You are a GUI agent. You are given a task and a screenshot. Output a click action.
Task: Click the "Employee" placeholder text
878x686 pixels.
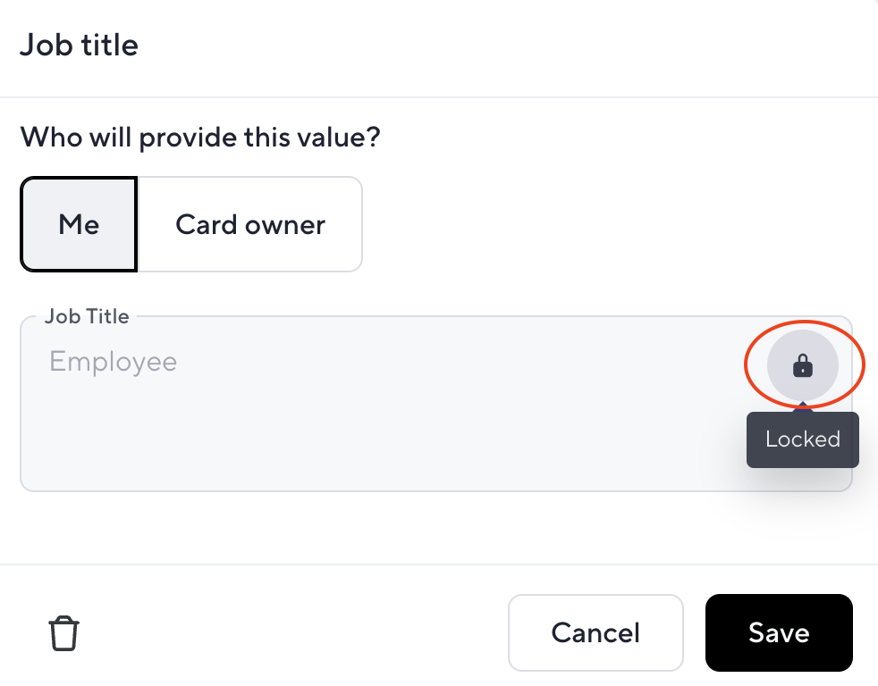(114, 362)
